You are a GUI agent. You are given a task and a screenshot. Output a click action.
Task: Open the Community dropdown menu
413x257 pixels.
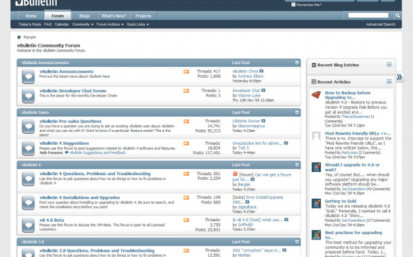[x=83, y=24]
